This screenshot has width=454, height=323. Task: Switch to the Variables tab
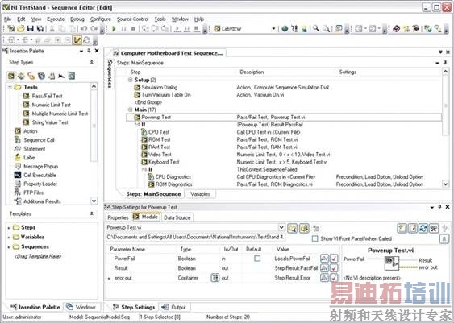[x=200, y=194]
